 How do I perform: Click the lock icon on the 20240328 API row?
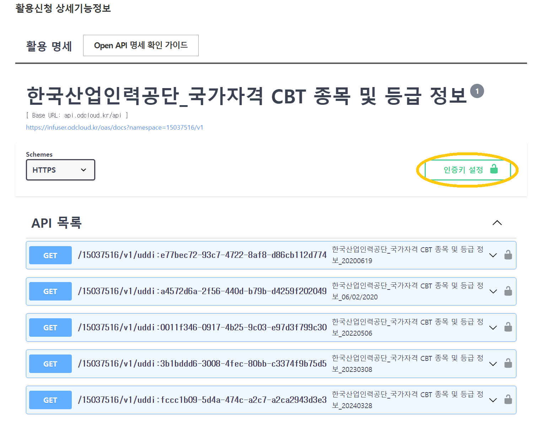point(508,400)
